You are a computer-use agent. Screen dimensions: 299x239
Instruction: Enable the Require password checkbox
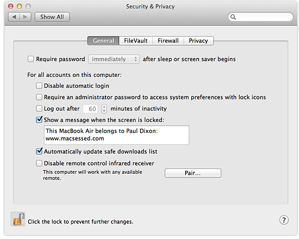31,59
